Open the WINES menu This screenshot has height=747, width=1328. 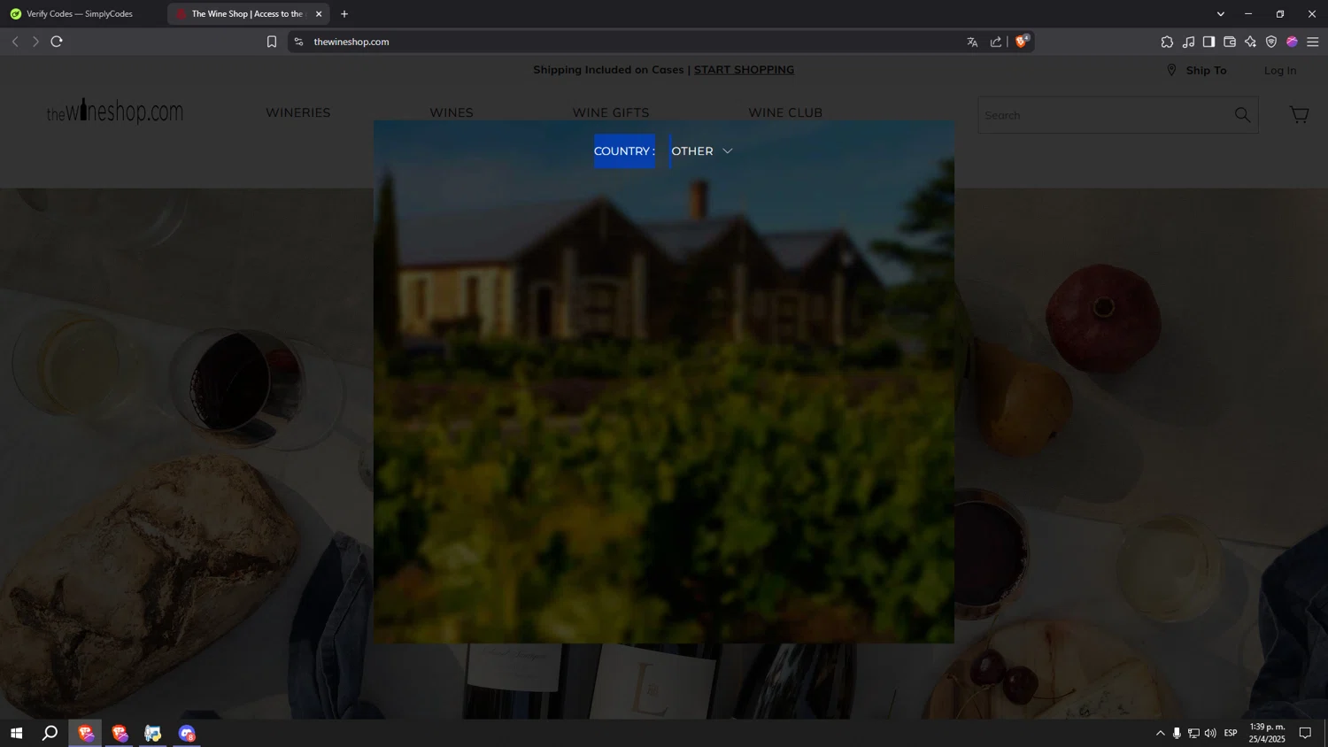(x=452, y=112)
